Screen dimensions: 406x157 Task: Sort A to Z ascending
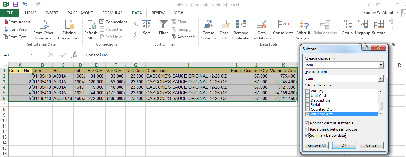point(137,24)
